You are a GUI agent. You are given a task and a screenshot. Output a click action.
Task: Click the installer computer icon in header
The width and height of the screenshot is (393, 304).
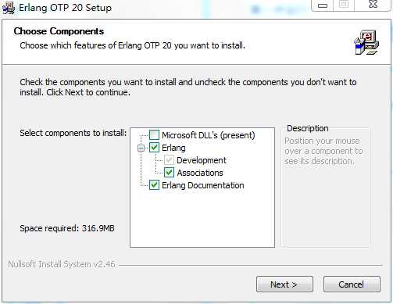coord(367,42)
